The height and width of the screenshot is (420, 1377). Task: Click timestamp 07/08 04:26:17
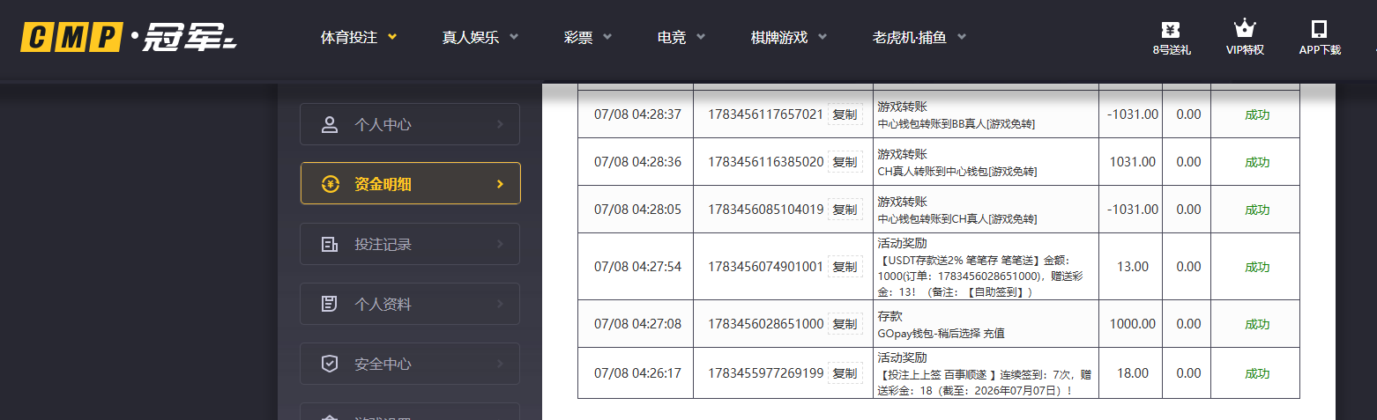click(637, 373)
